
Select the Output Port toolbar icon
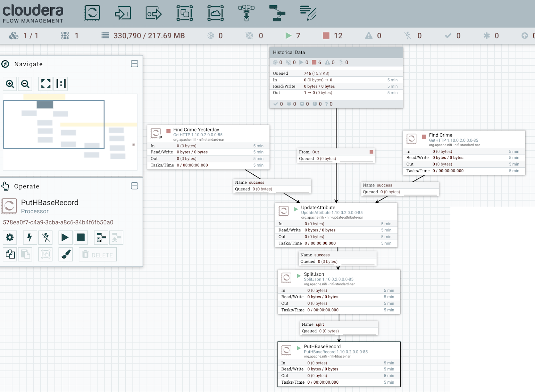[153, 13]
